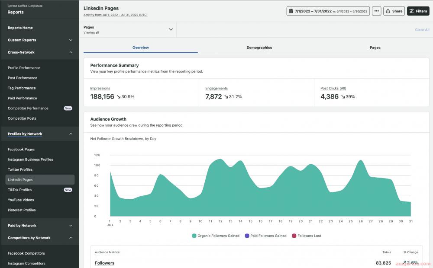Click the Audience Growth heading
Screen dimensions: 433x268
[x=108, y=119]
